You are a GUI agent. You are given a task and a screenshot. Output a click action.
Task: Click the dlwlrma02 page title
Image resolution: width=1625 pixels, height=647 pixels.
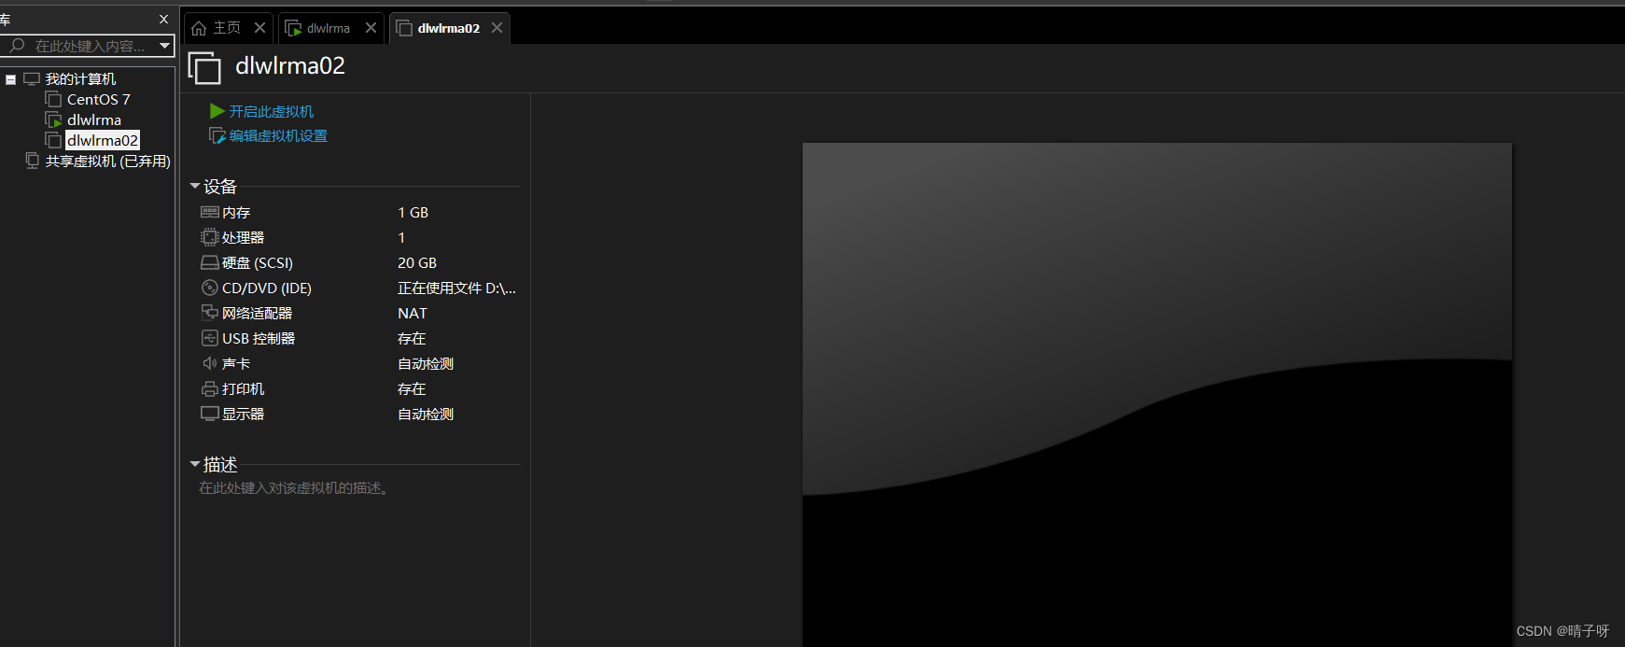tap(290, 65)
